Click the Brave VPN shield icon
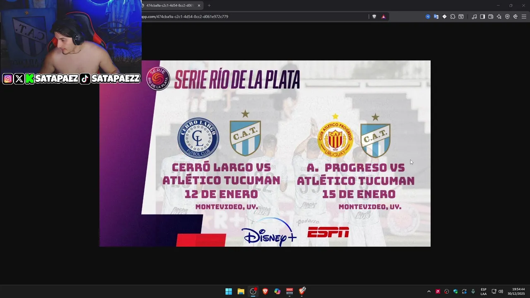The width and height of the screenshot is (530, 298). coord(507,17)
